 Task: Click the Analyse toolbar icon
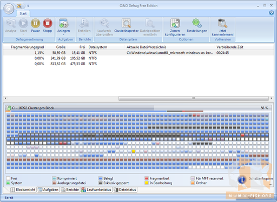(x=11, y=23)
